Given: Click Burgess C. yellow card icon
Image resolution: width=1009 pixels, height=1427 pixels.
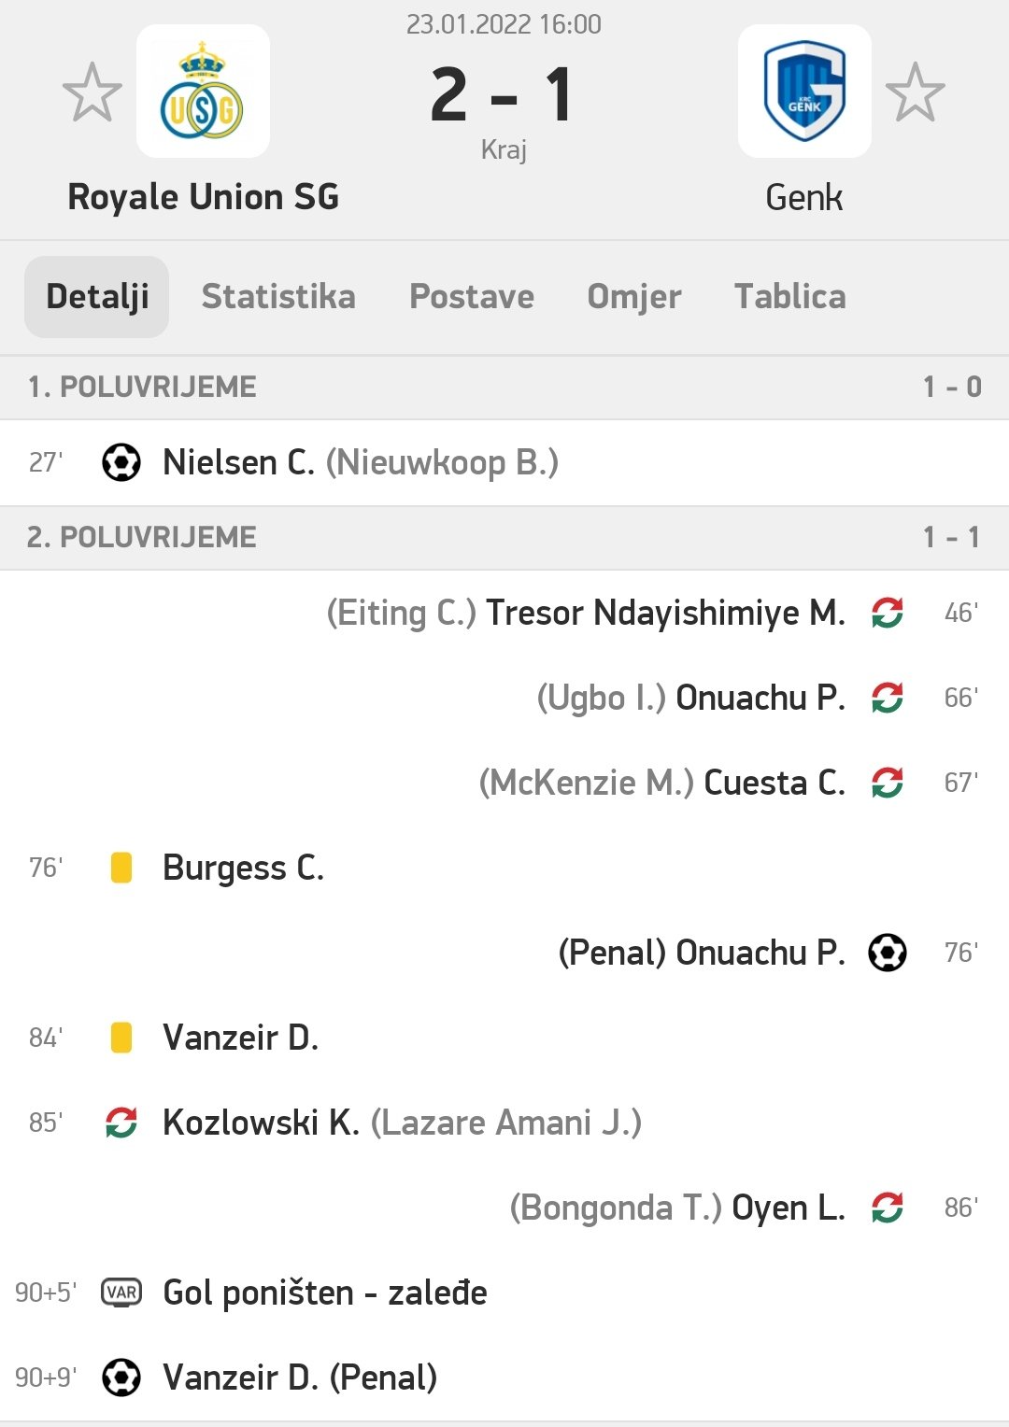Looking at the screenshot, I should pos(121,868).
